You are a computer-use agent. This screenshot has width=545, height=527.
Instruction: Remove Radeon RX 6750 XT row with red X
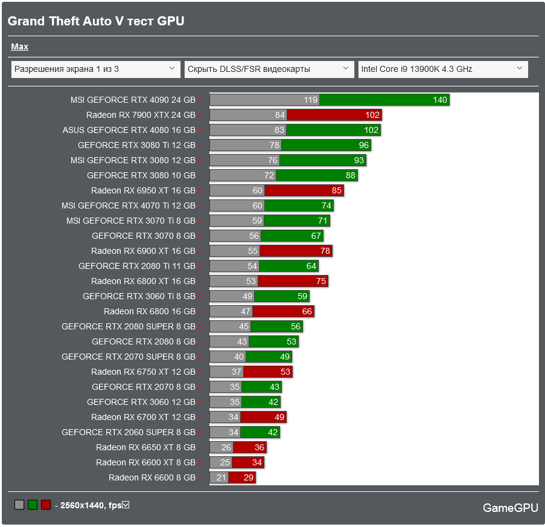201,372
